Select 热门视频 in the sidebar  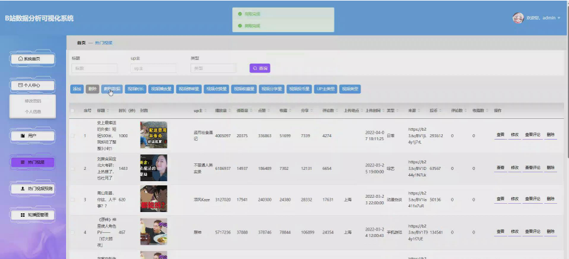click(x=32, y=162)
